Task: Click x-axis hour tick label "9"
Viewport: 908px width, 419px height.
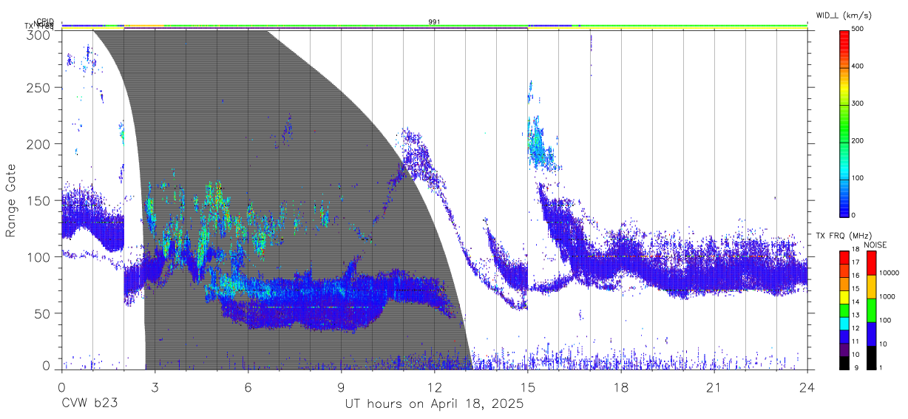Action: coord(341,387)
